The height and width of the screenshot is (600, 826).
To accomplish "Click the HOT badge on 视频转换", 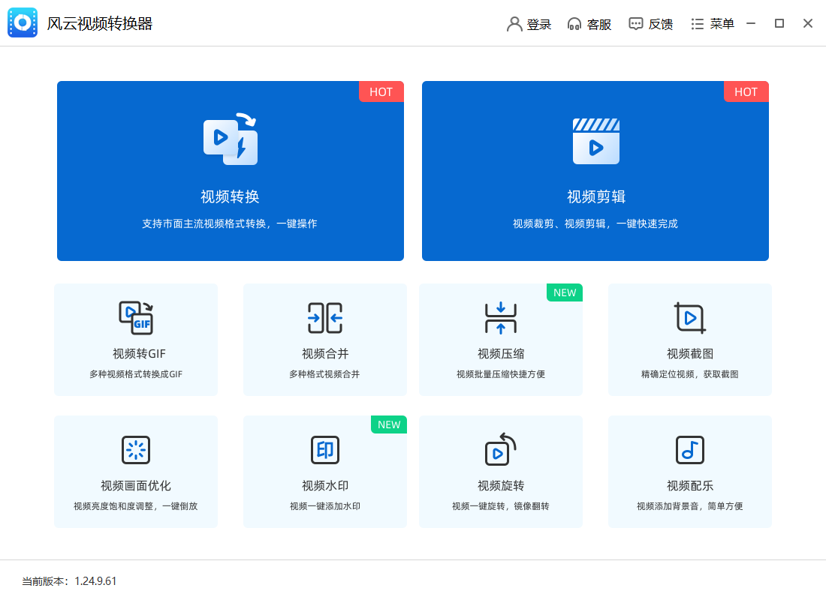I will (381, 91).
